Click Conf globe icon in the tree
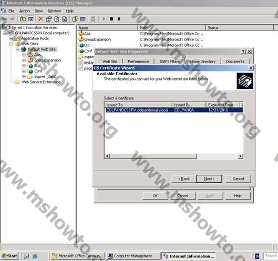This screenshot has height=261, width=278. [x=30, y=71]
